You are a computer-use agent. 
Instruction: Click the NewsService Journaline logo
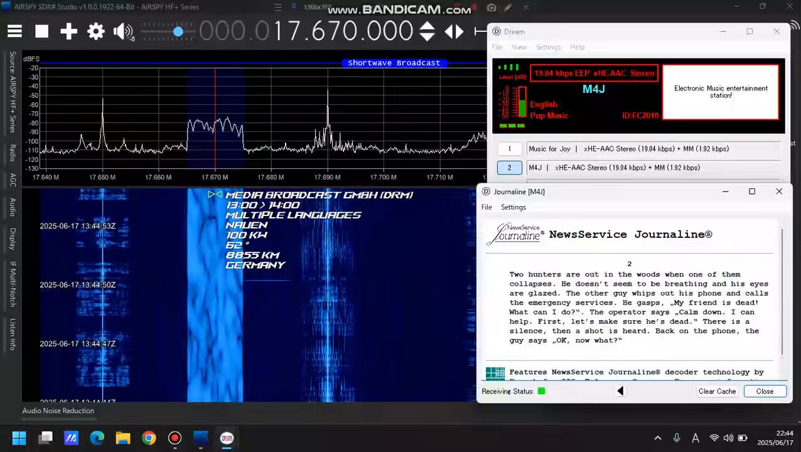pyautogui.click(x=515, y=234)
